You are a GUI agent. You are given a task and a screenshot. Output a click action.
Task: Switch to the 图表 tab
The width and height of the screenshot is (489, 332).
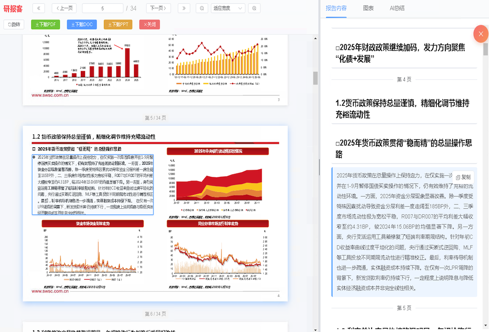368,8
